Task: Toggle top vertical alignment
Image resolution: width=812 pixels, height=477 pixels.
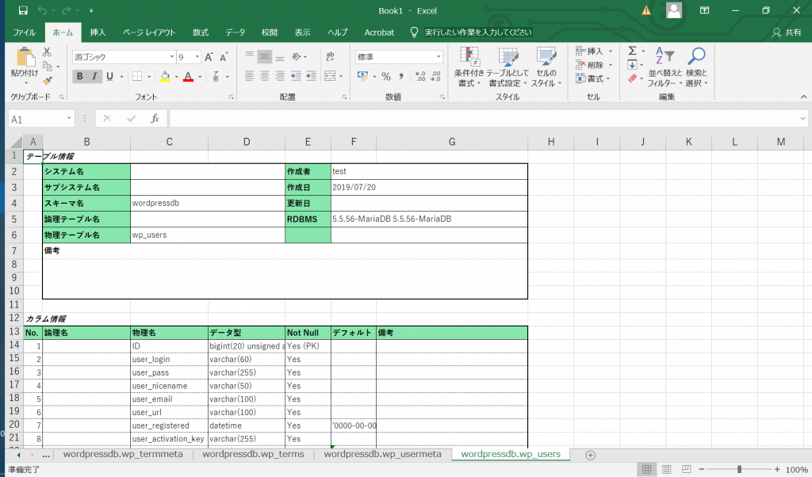Action: (x=250, y=56)
